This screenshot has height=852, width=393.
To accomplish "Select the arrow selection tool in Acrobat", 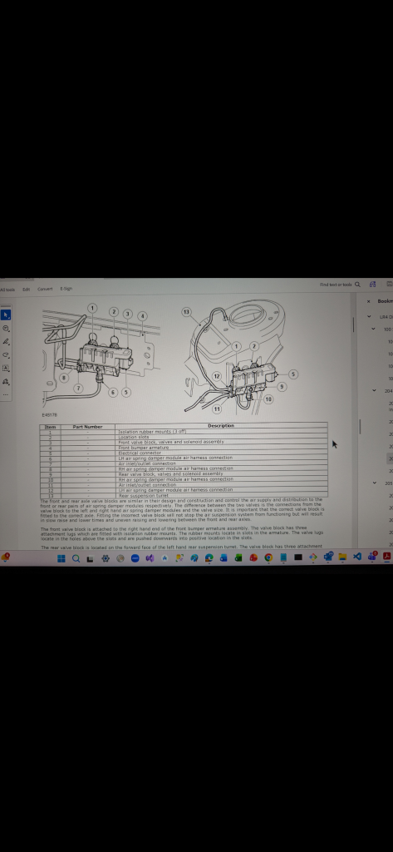I will [6, 315].
